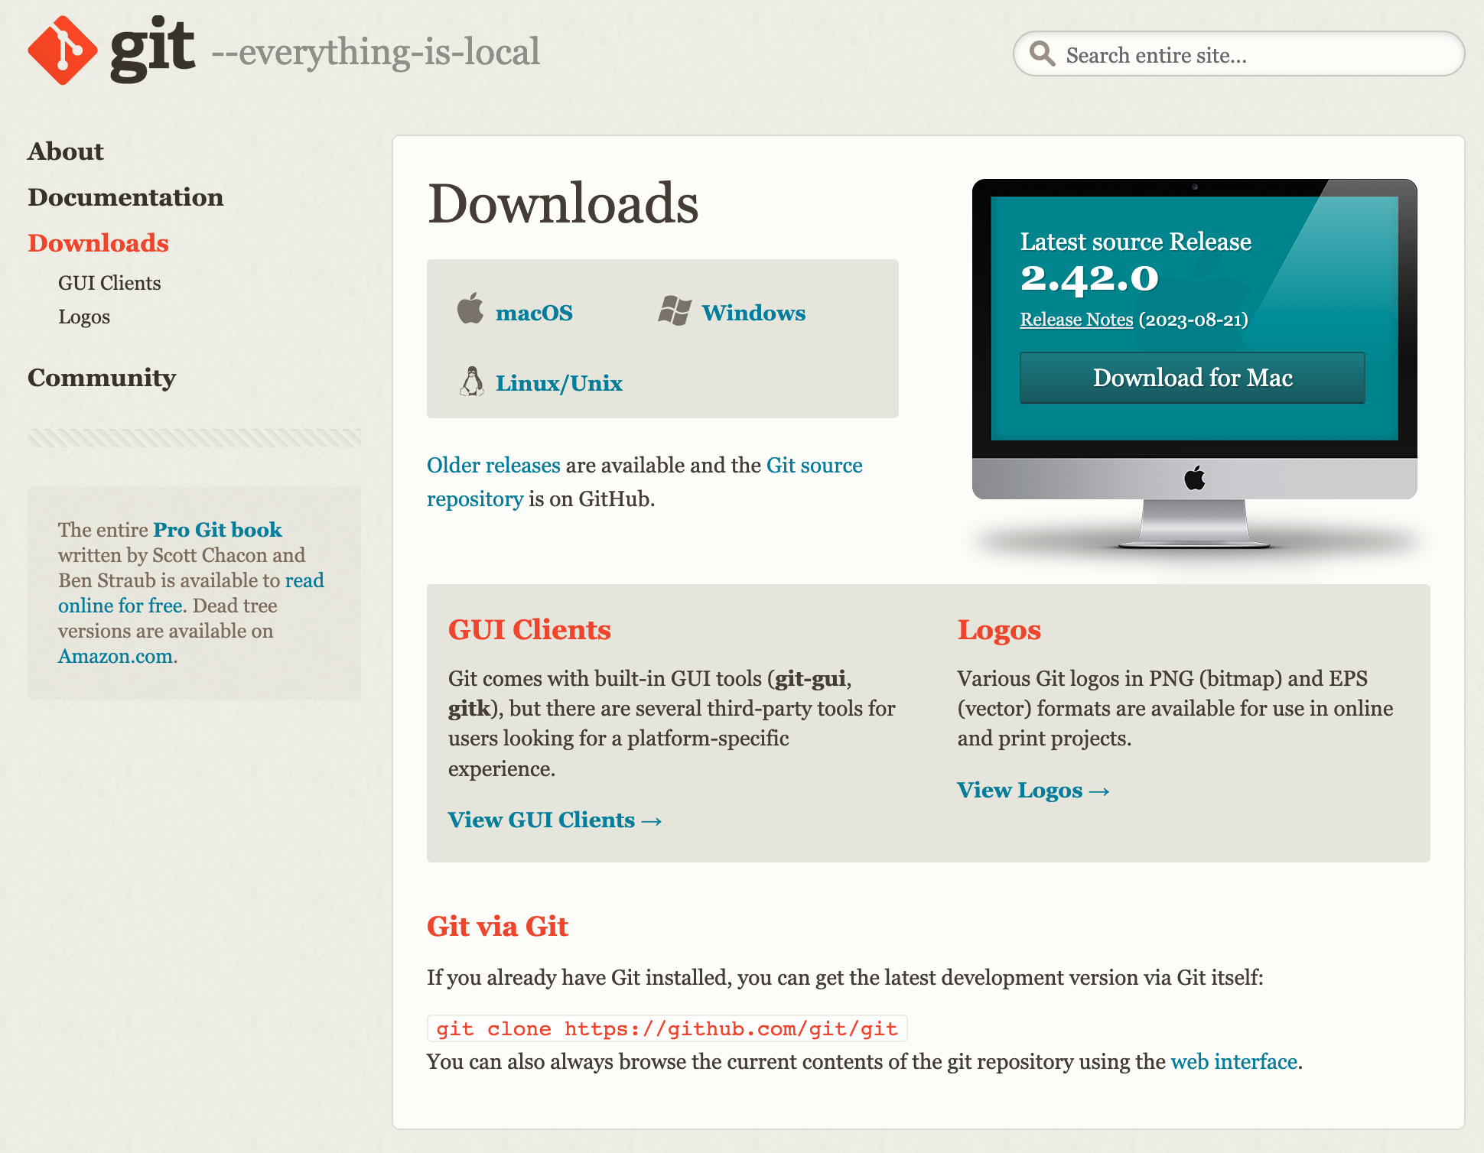Open the About section
Image resolution: width=1484 pixels, height=1153 pixels.
(x=66, y=151)
